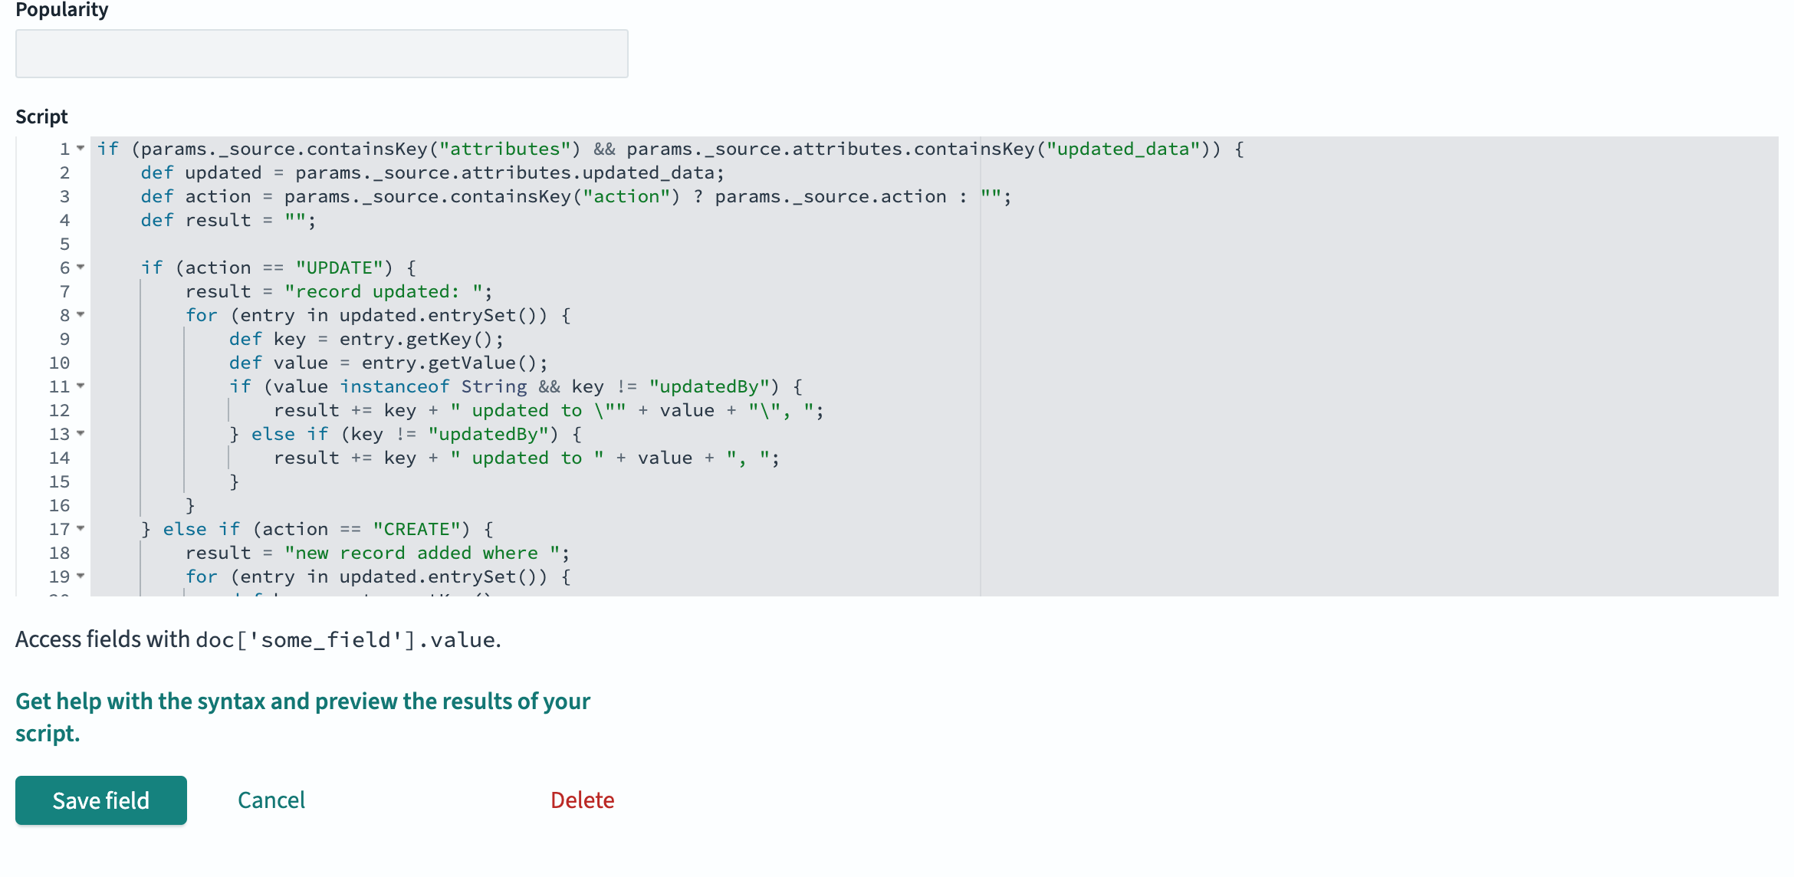Collapse the for loop on line 19

[81, 576]
